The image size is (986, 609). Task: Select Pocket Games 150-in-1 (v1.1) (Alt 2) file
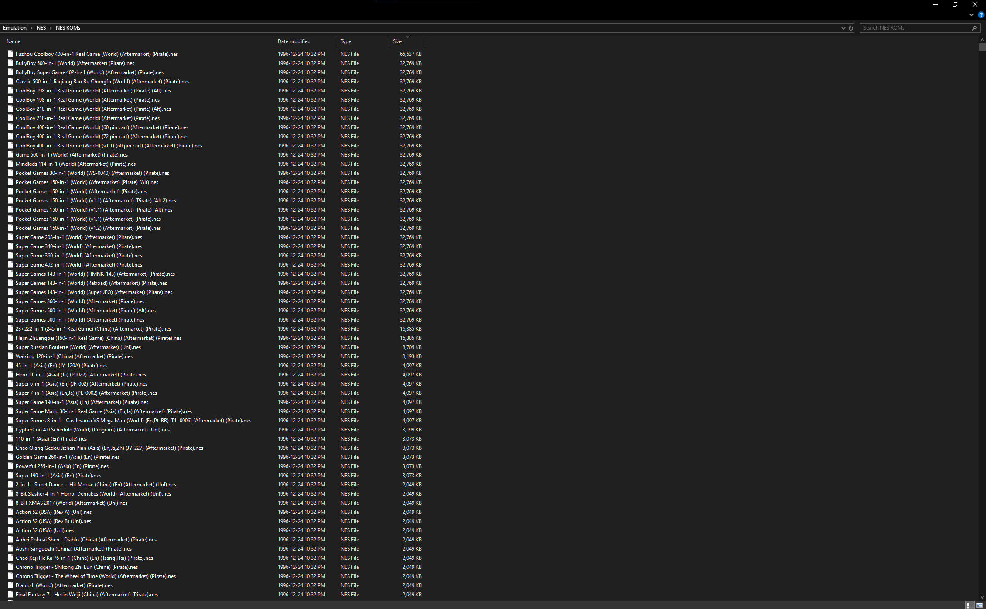(x=96, y=201)
